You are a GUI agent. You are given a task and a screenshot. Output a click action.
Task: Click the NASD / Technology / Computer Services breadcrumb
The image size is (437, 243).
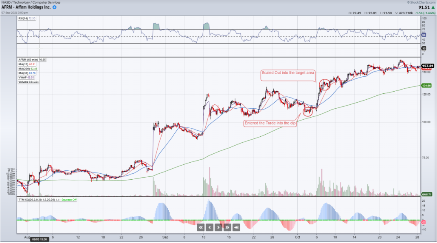pos(31,2)
